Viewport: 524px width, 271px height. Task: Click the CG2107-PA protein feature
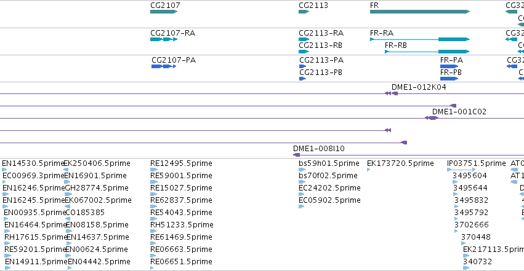point(164,66)
